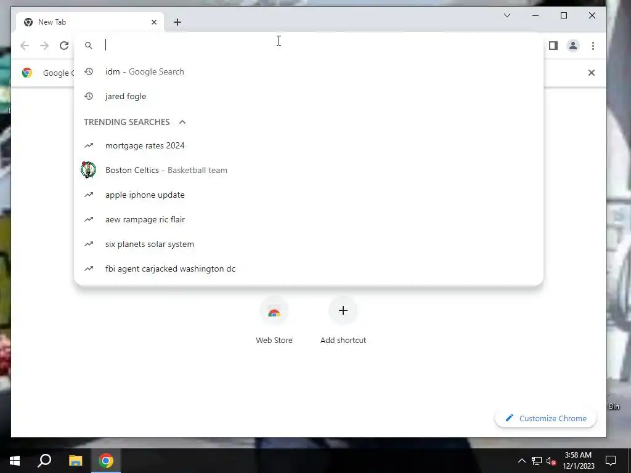This screenshot has height=473, width=631.
Task: Click the trending icon beside six planets
Action: (x=89, y=244)
